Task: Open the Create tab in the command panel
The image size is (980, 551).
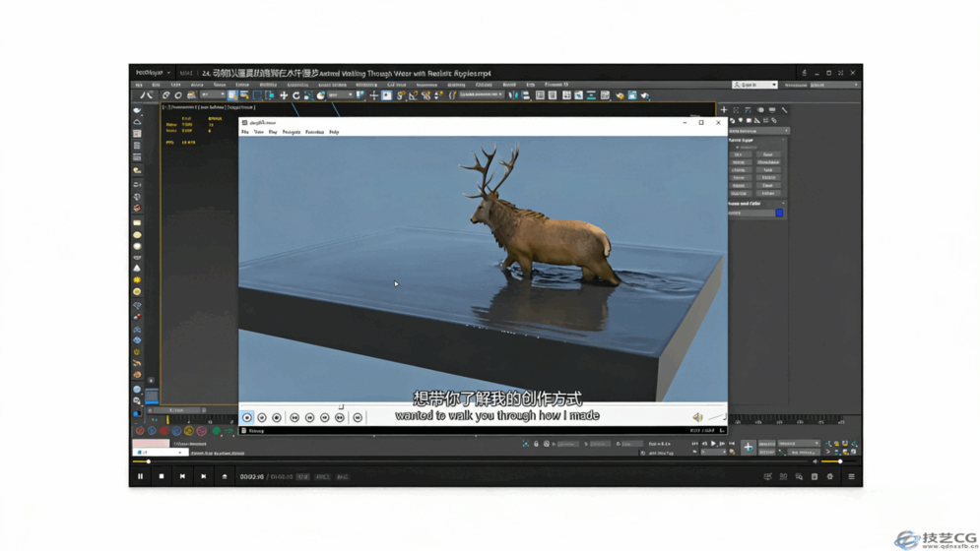Action: click(x=724, y=110)
